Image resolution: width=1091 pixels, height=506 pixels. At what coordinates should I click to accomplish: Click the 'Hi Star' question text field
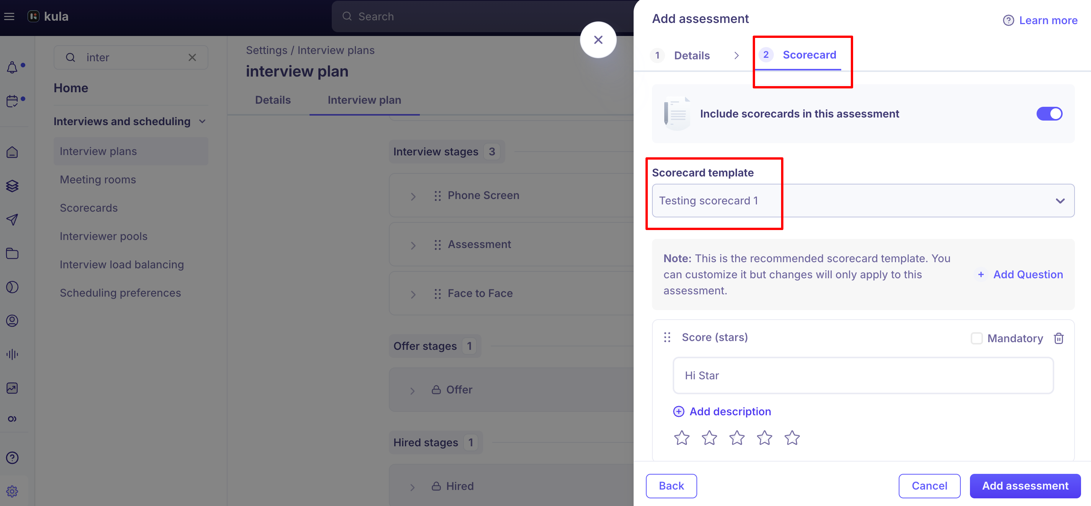click(x=863, y=375)
